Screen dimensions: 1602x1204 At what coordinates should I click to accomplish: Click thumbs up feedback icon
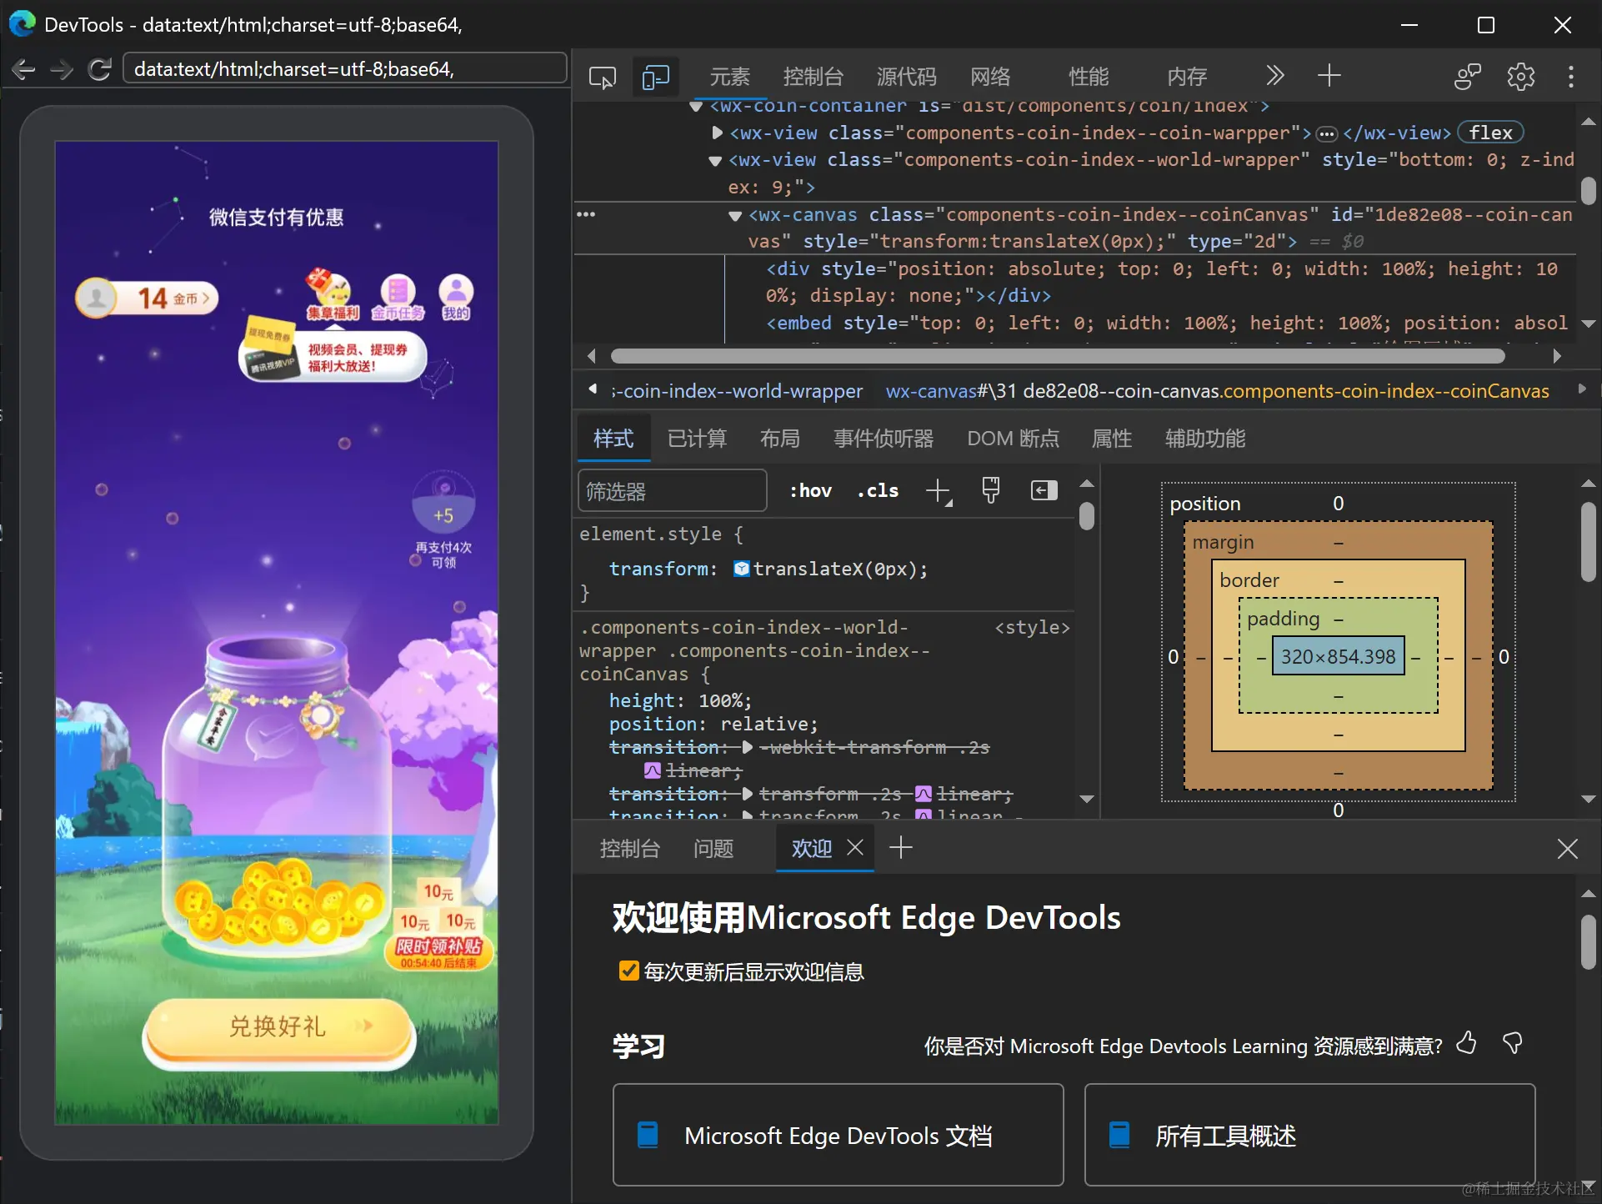1466,1043
